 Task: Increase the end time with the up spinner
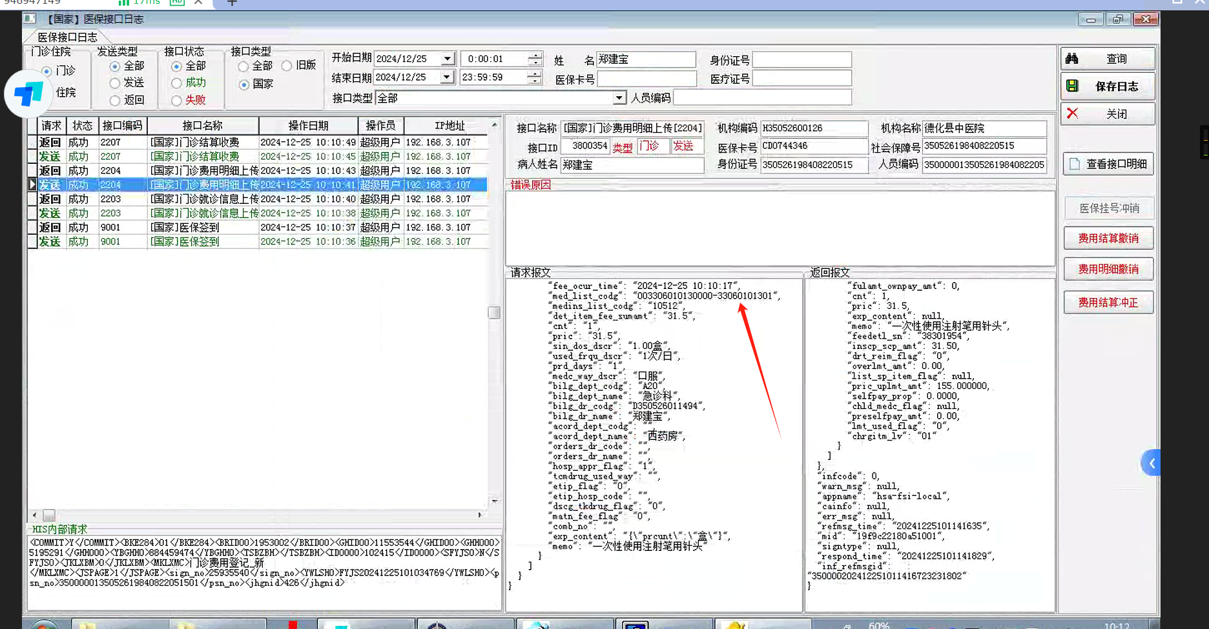tap(534, 74)
